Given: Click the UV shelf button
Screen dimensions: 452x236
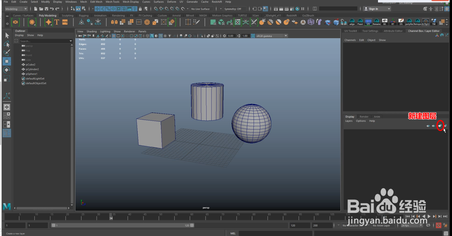Looking at the screenshot, I should (x=368, y=22).
